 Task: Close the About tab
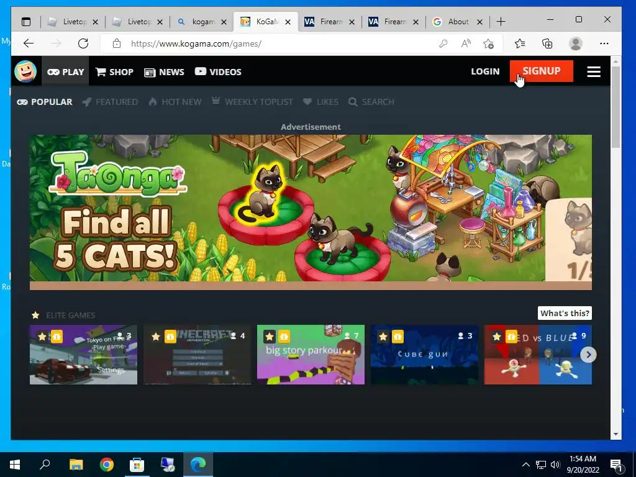[x=479, y=22]
